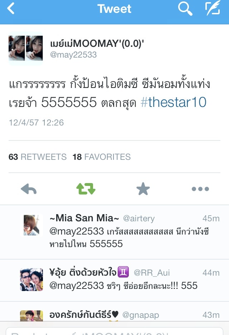Open @may22533 author profile picture
The height and width of the screenshot is (335, 229).
pyautogui.click(x=26, y=48)
